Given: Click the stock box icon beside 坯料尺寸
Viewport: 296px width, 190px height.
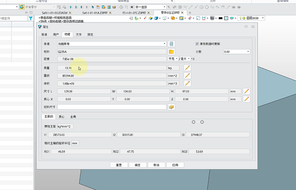Looking at the screenshot, I should (x=171, y=107).
